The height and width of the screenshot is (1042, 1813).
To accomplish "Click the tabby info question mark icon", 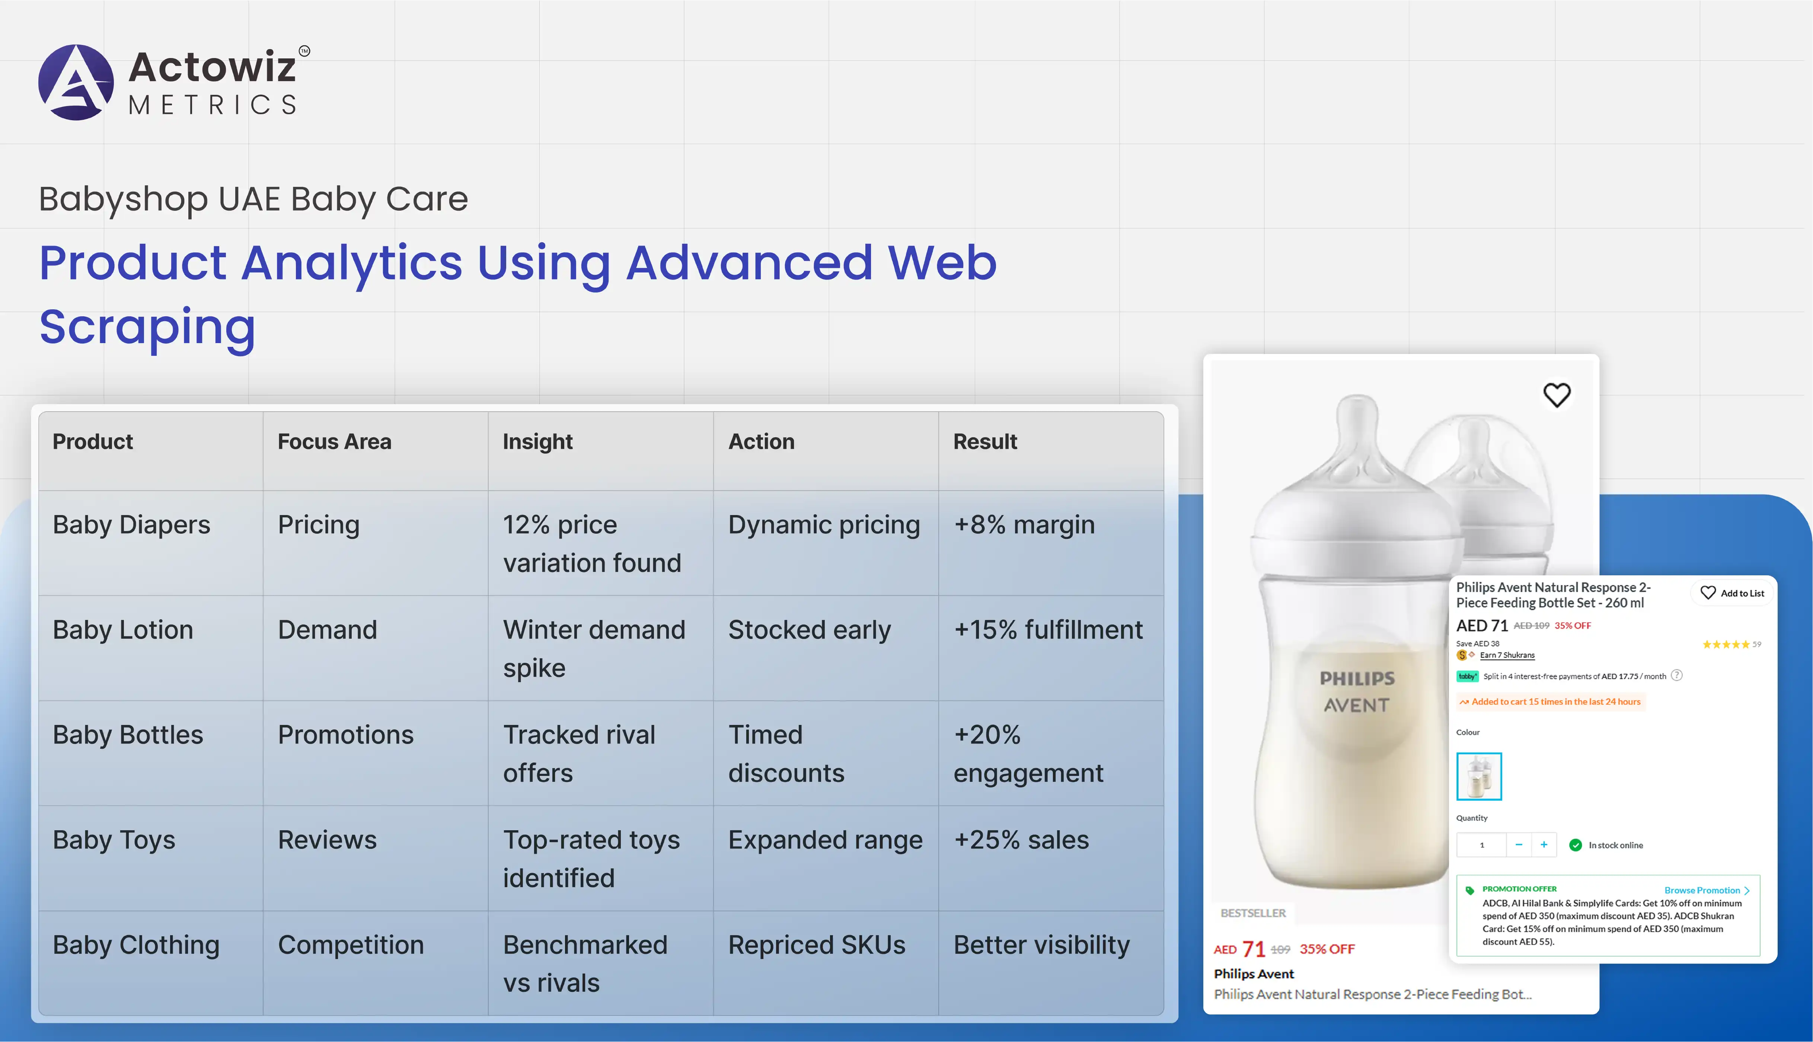I will pyautogui.click(x=1677, y=675).
